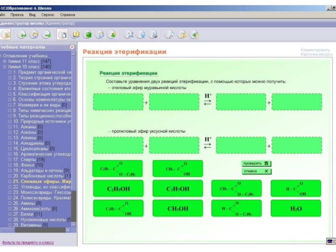Select 15. Циклоалканы chapter
336x252 pixels.
point(34,149)
